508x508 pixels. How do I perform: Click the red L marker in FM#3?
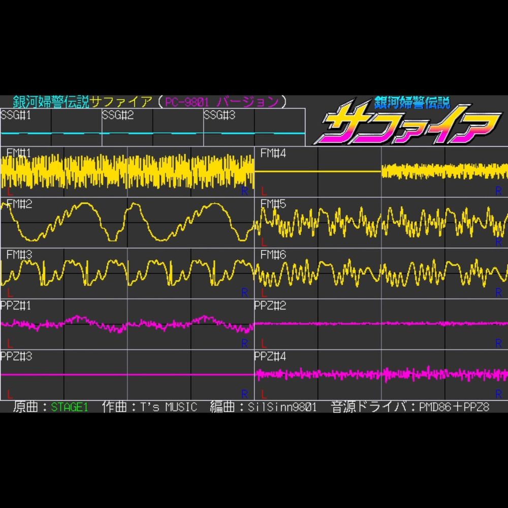click(x=10, y=293)
